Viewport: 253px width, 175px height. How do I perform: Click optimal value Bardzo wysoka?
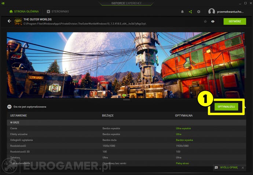pos(184,140)
